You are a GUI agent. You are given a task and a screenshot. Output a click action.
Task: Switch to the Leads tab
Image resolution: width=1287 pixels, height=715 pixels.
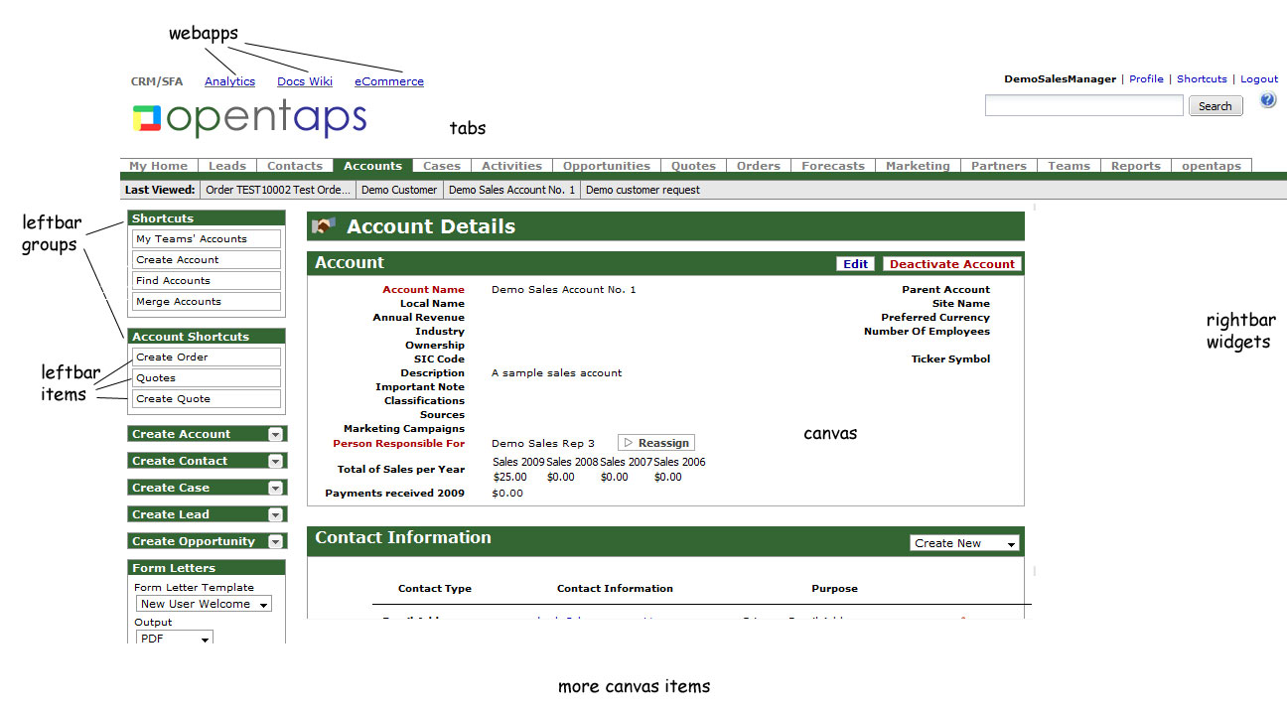[227, 166]
